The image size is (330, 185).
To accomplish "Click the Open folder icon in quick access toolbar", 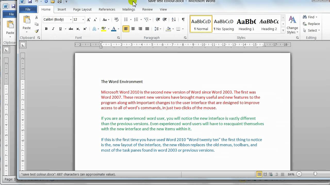I will [53, 2].
